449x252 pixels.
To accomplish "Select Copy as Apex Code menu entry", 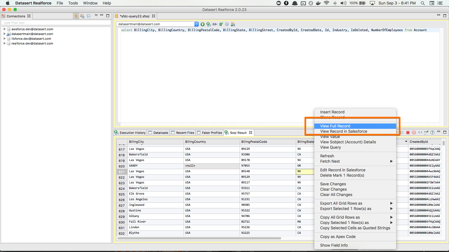I will coord(338,237).
